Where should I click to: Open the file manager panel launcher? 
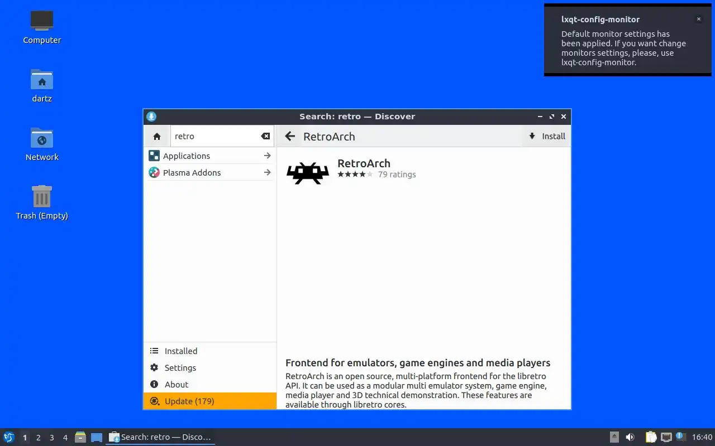pos(80,437)
